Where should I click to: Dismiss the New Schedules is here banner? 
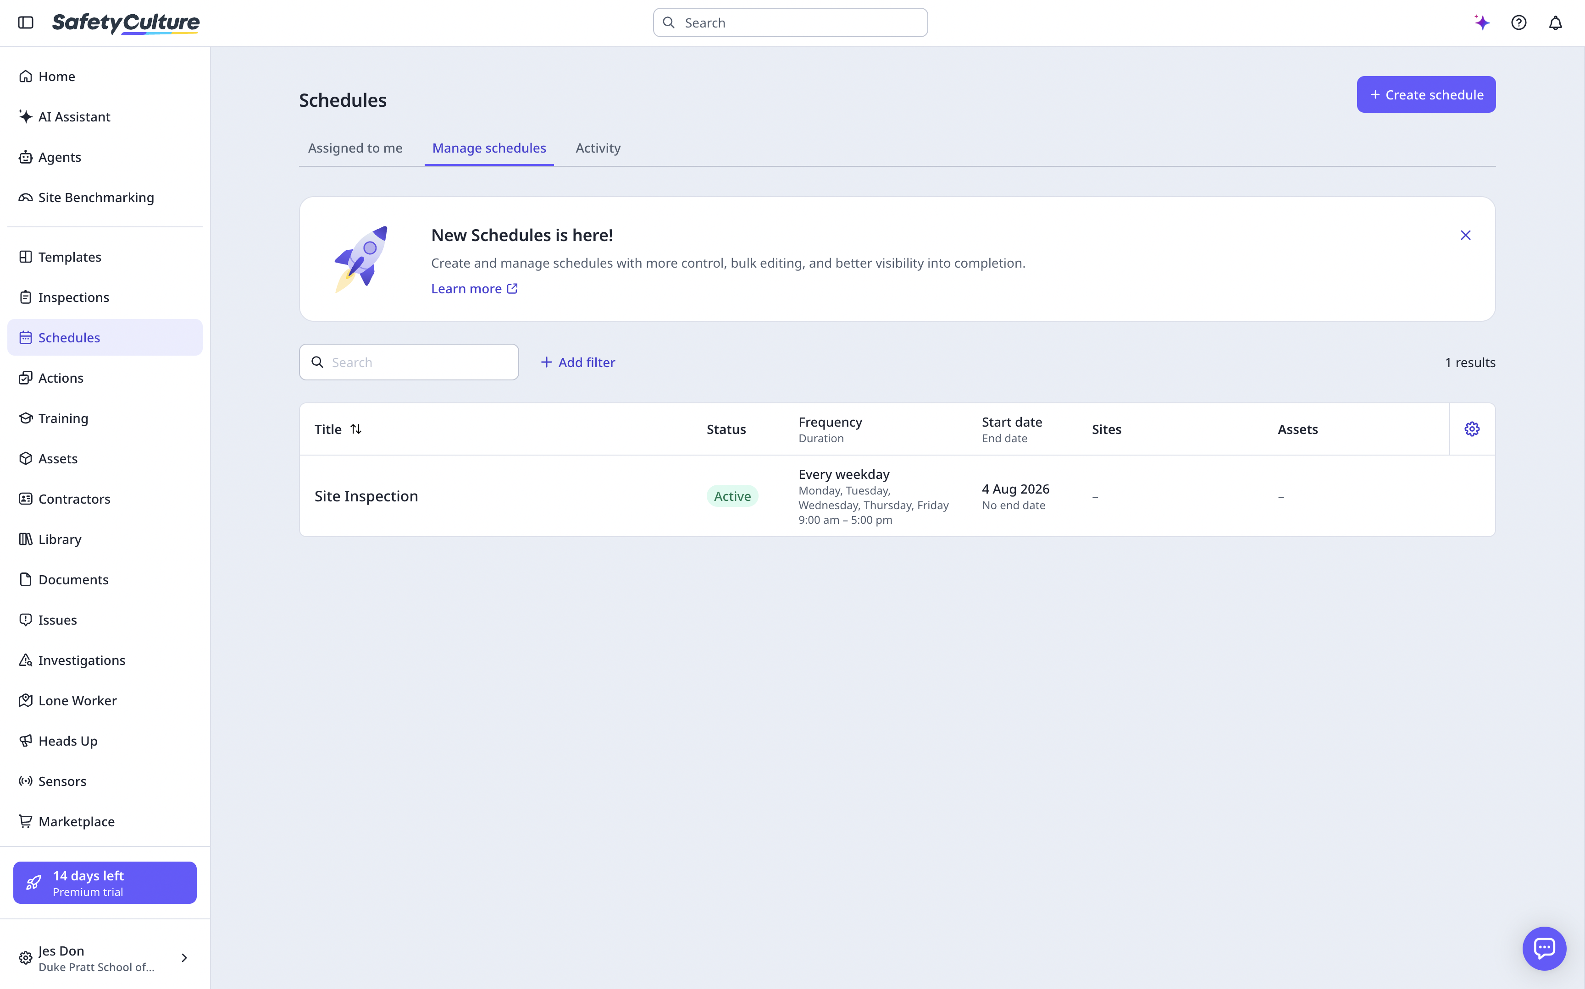click(1465, 236)
